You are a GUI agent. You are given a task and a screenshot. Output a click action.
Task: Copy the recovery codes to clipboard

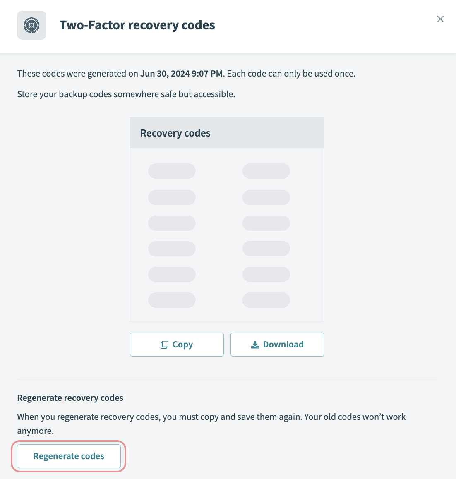click(177, 344)
